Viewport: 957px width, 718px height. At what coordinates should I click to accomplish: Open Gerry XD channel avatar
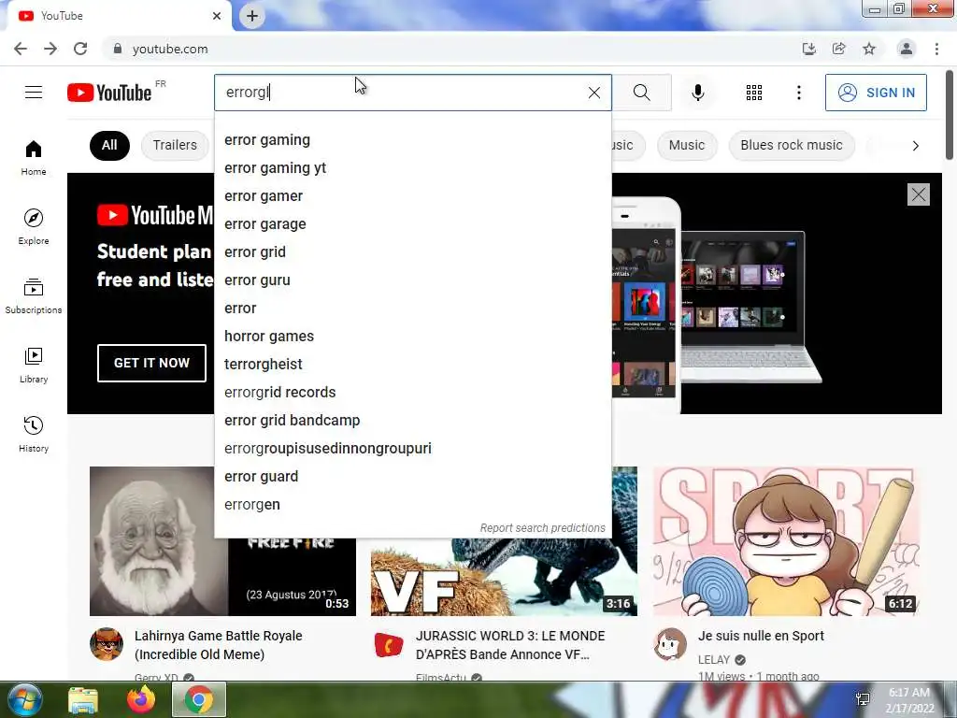pos(107,644)
